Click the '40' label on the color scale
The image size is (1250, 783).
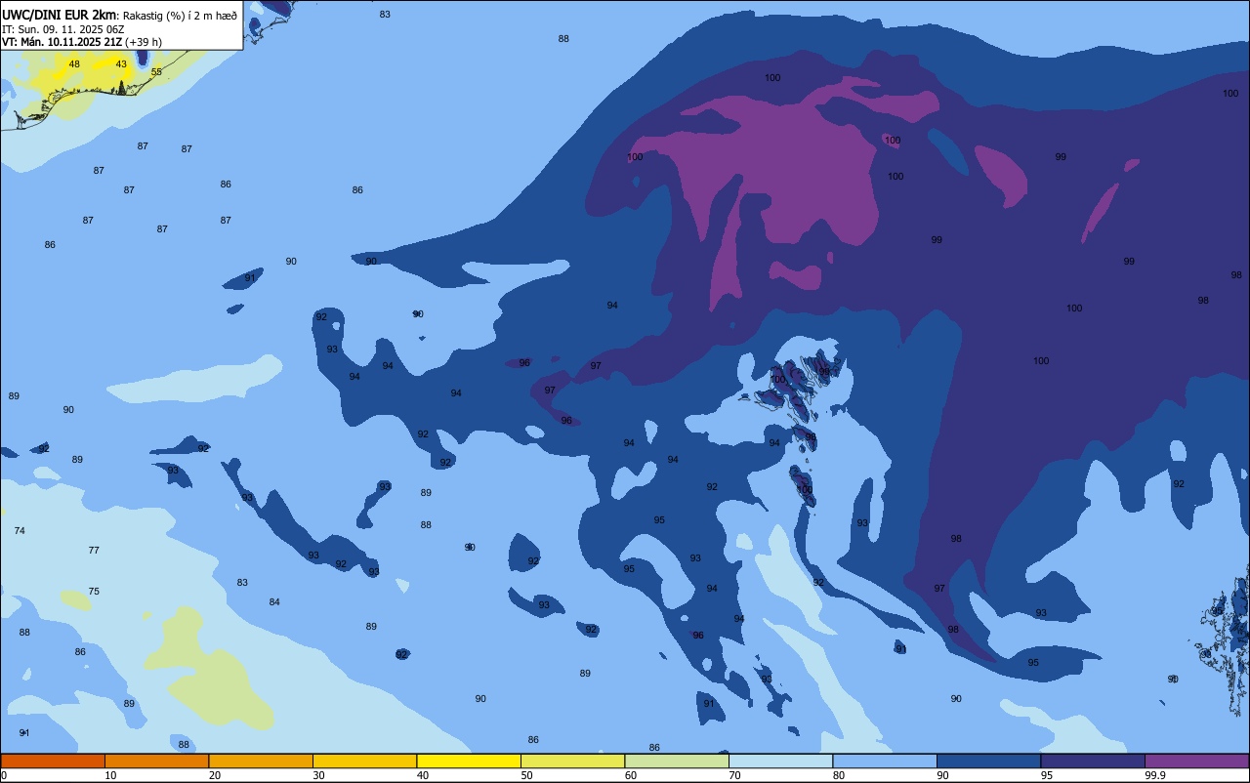(x=423, y=775)
